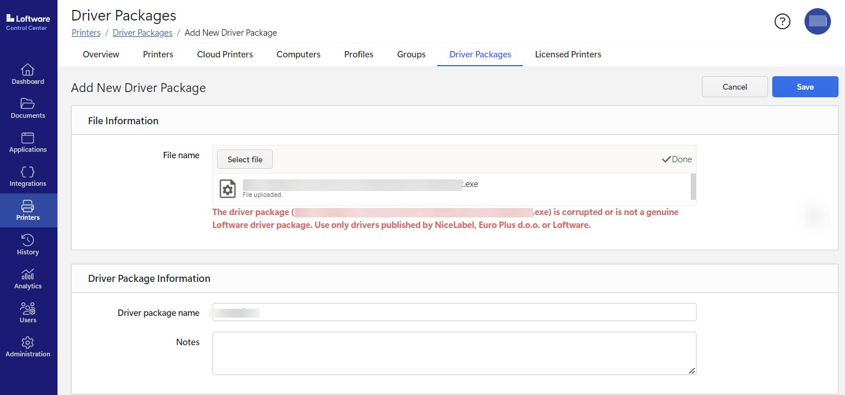This screenshot has width=845, height=395.
Task: Click the 'File uploaded.' status text
Action: pyautogui.click(x=263, y=195)
